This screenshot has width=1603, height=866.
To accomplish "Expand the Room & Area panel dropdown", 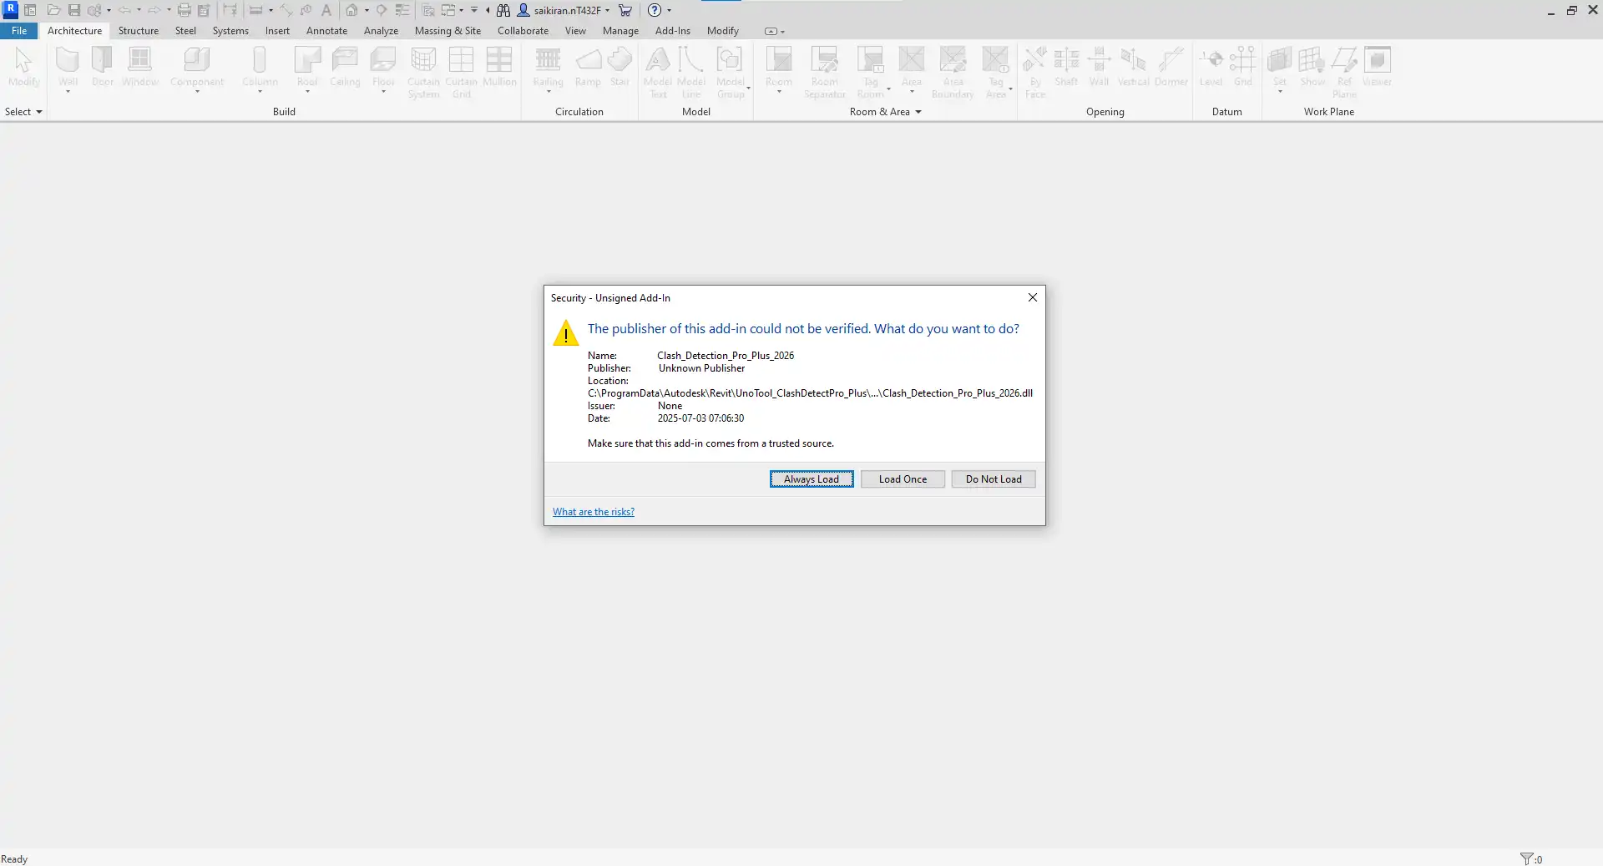I will click(885, 112).
